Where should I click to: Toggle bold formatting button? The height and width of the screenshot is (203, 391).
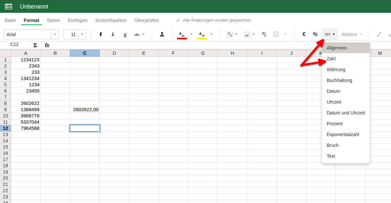click(x=101, y=34)
